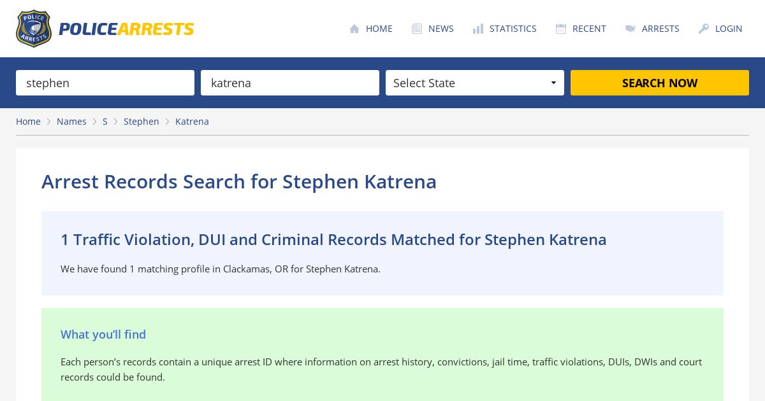Open the Stephen breadcrumb link
765x401 pixels.
(x=142, y=122)
